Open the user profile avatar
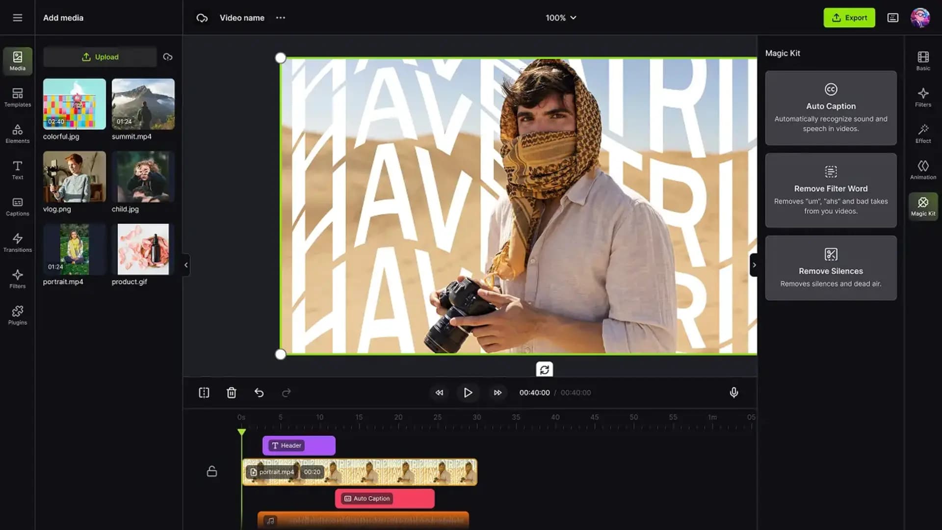This screenshot has width=942, height=530. [x=920, y=18]
